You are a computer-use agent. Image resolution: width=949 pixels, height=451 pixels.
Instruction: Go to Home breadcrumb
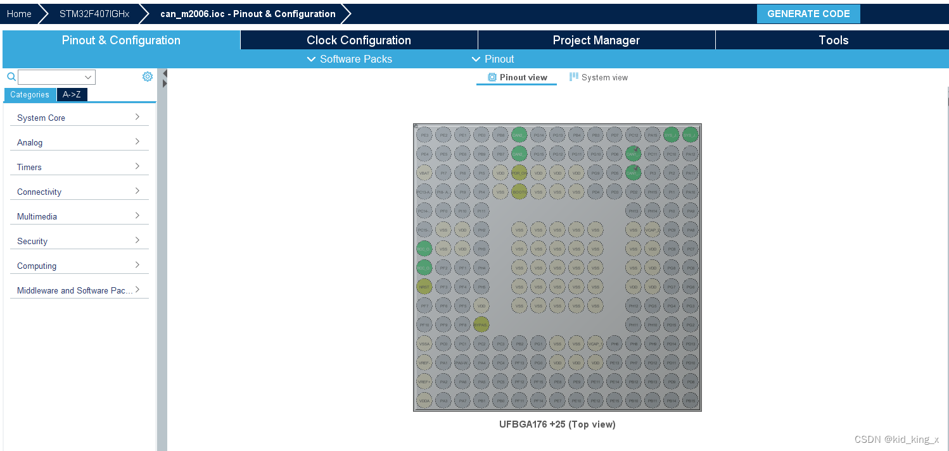[19, 14]
